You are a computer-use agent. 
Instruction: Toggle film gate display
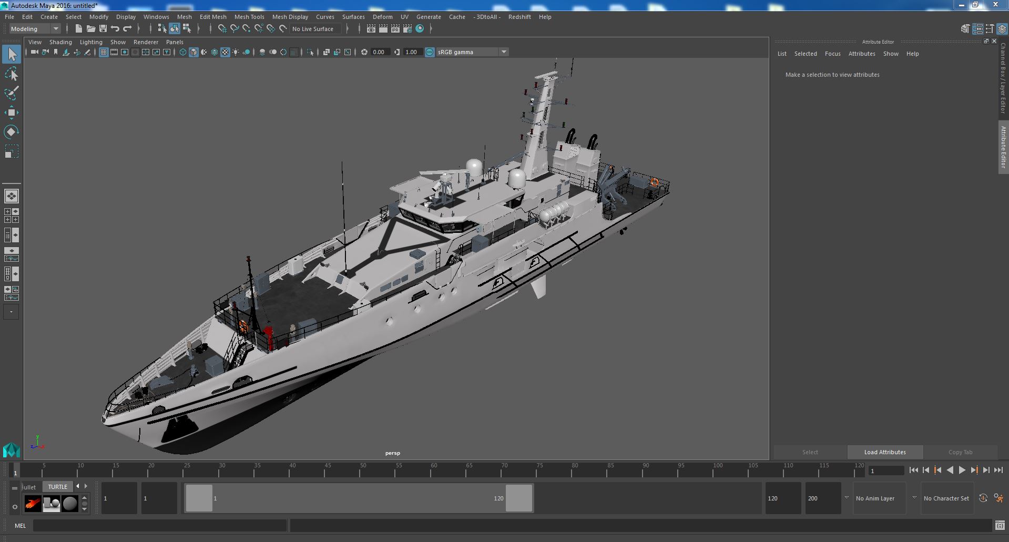[114, 52]
